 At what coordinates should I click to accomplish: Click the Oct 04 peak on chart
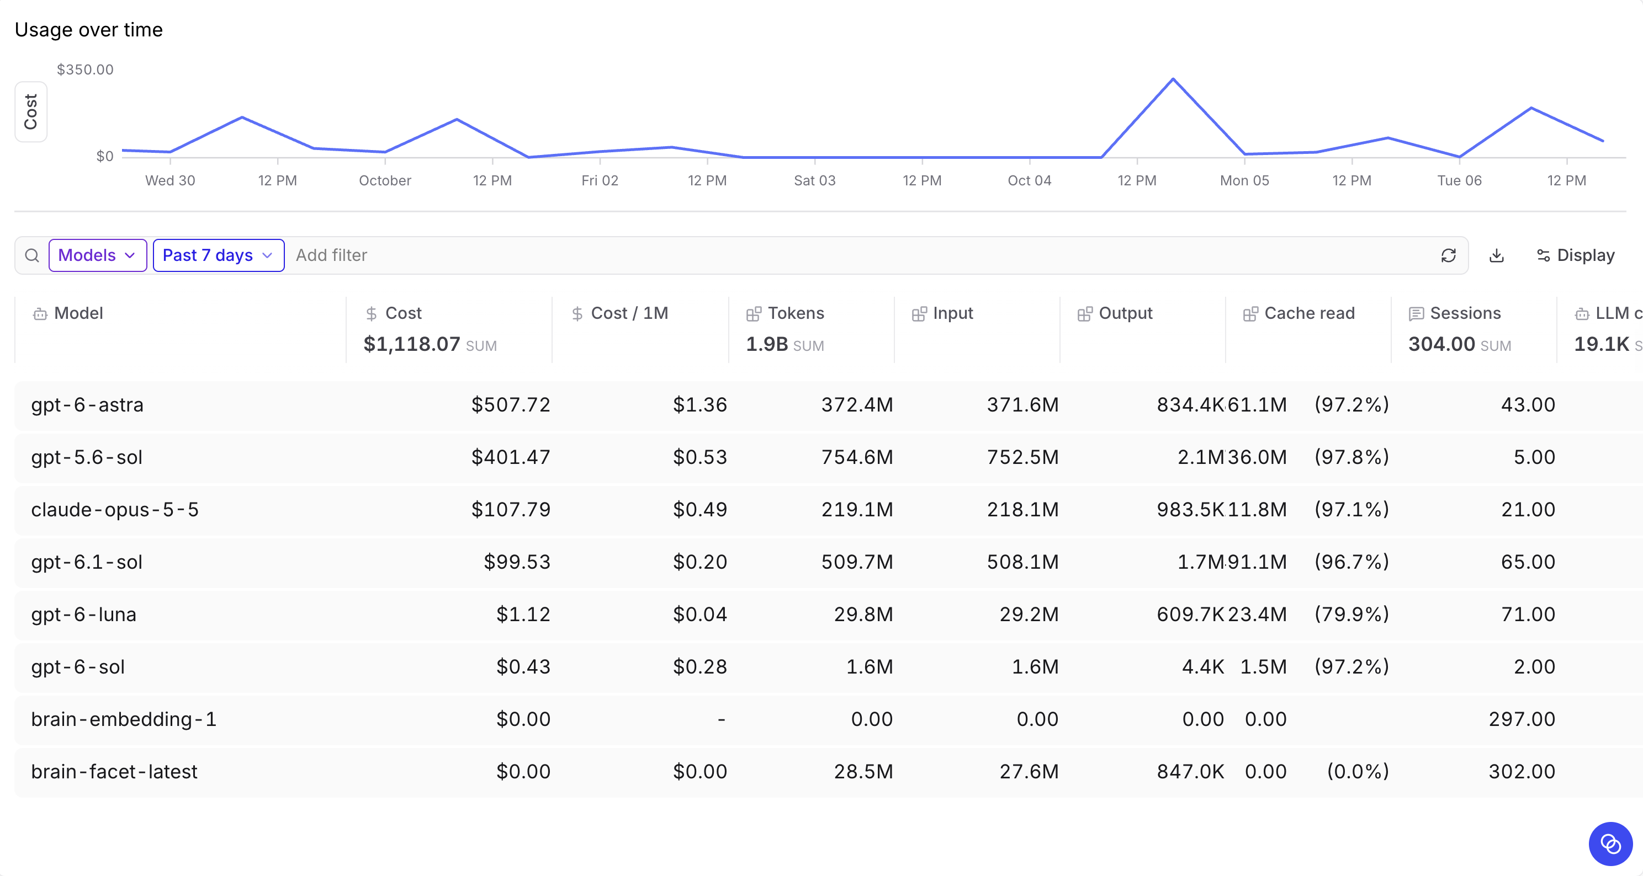tap(1173, 79)
